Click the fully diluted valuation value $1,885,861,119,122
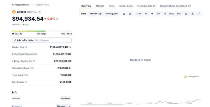 coord(62,54)
